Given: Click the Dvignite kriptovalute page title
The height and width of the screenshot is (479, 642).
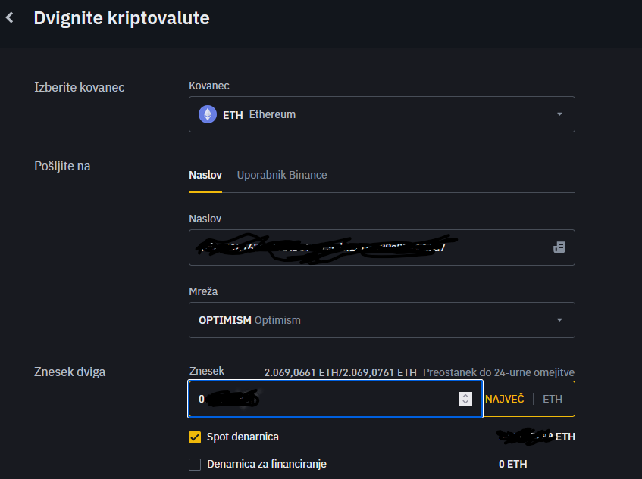Looking at the screenshot, I should pyautogui.click(x=121, y=18).
